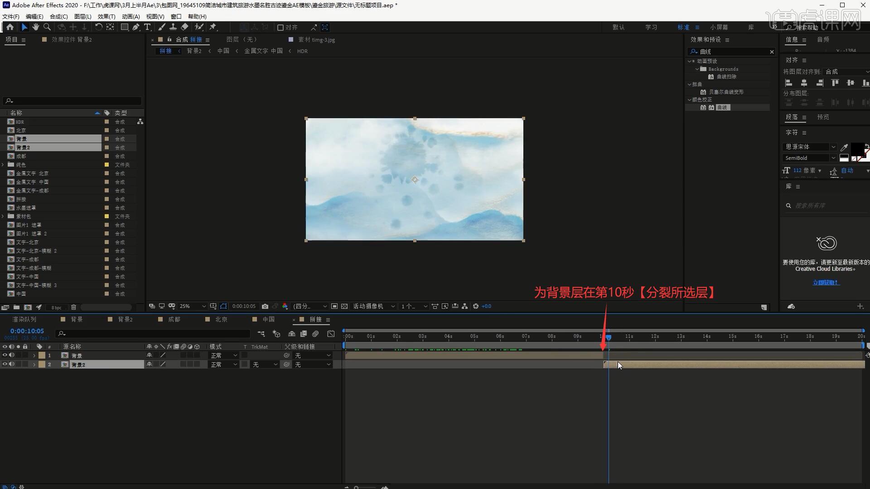Delete selected item with trash icon
Screen dimensions: 870x489
click(74, 307)
